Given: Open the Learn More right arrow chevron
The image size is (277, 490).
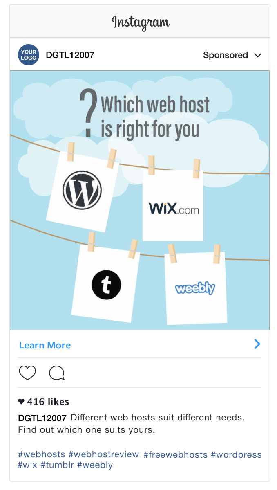Looking at the screenshot, I should tap(257, 344).
